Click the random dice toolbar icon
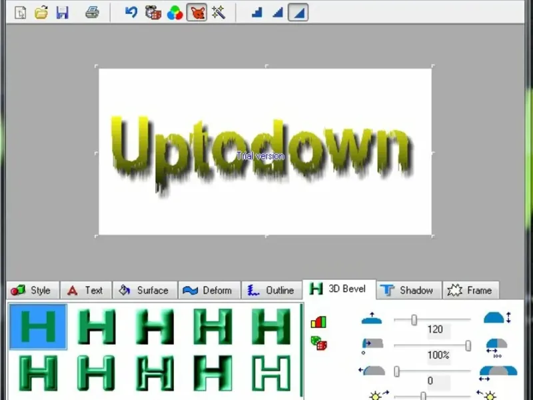The width and height of the screenshot is (533, 400). coord(153,13)
